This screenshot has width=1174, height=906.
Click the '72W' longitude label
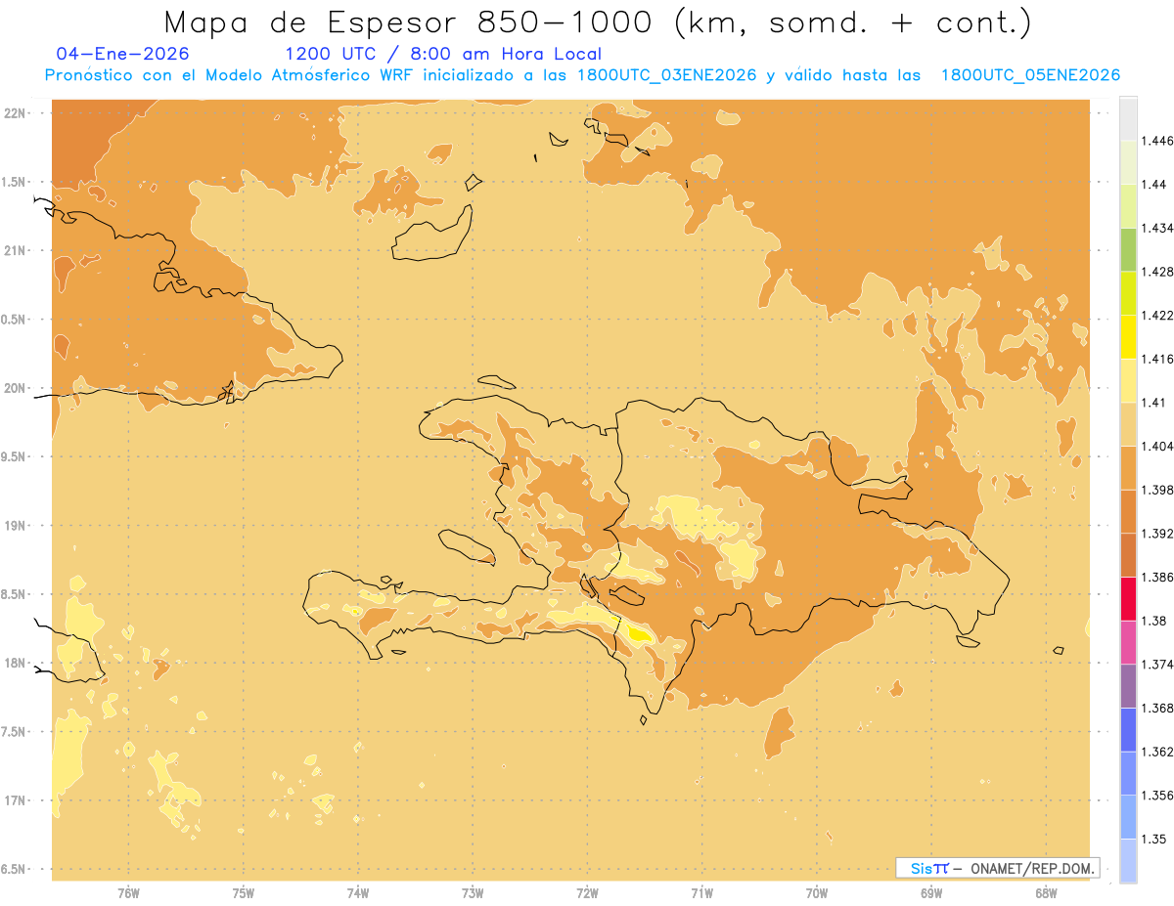(587, 892)
